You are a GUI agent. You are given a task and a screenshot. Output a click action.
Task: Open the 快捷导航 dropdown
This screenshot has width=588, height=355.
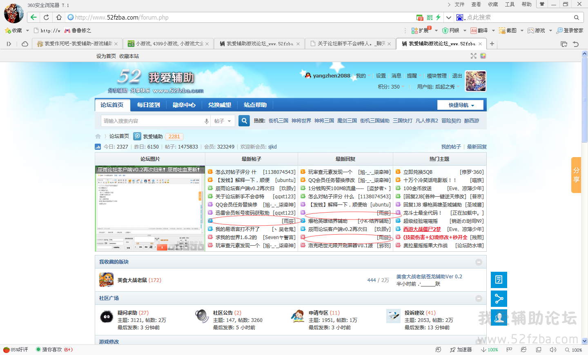click(x=460, y=105)
